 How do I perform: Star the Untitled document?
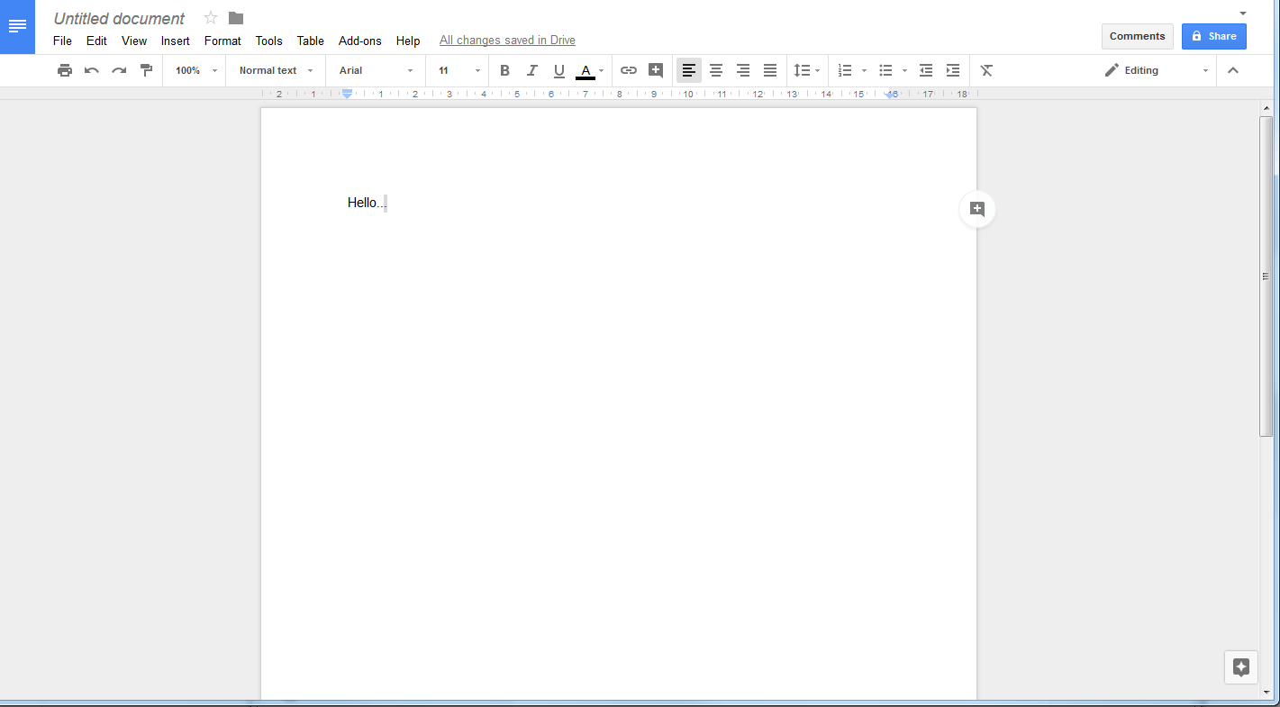(x=211, y=18)
